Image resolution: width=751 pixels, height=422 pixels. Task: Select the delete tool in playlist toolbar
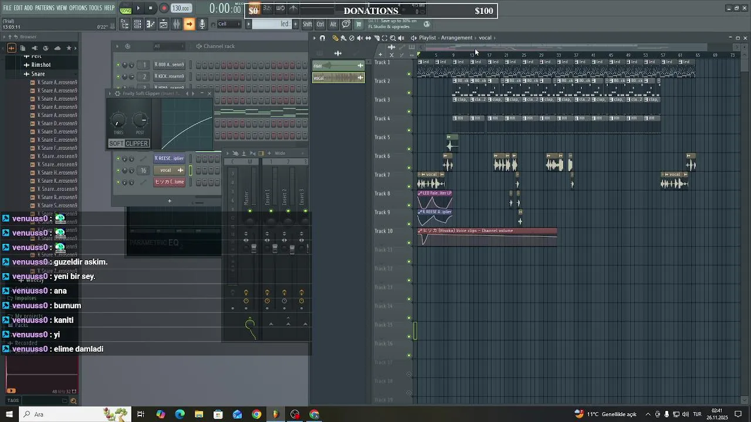tap(351, 38)
